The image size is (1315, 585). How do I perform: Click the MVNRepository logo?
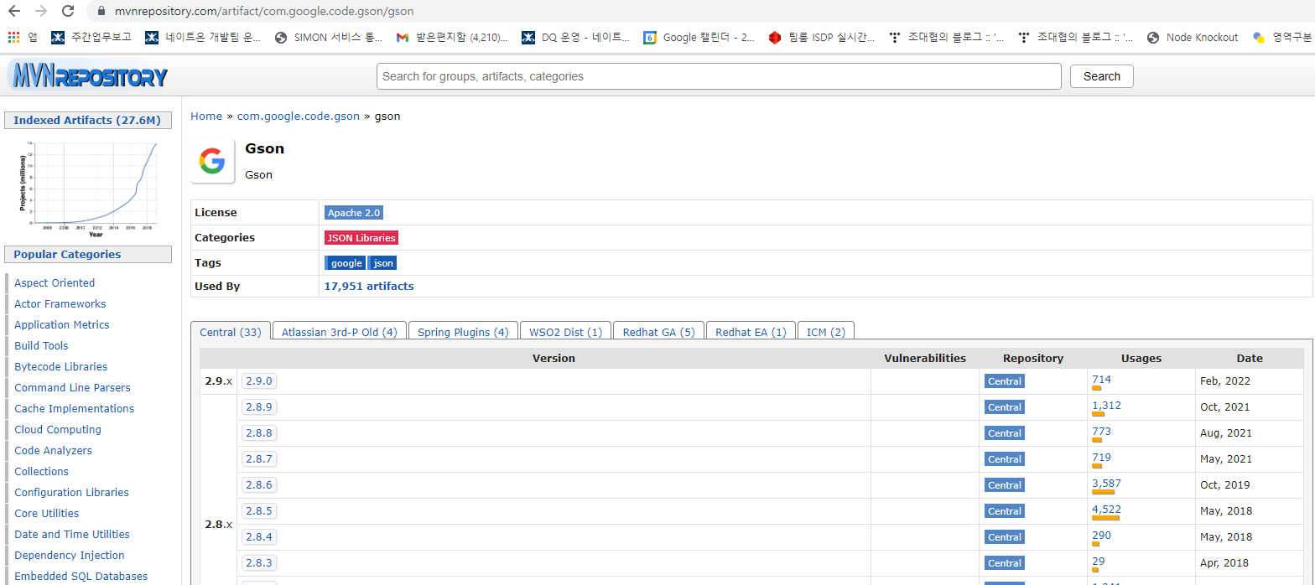coord(88,76)
